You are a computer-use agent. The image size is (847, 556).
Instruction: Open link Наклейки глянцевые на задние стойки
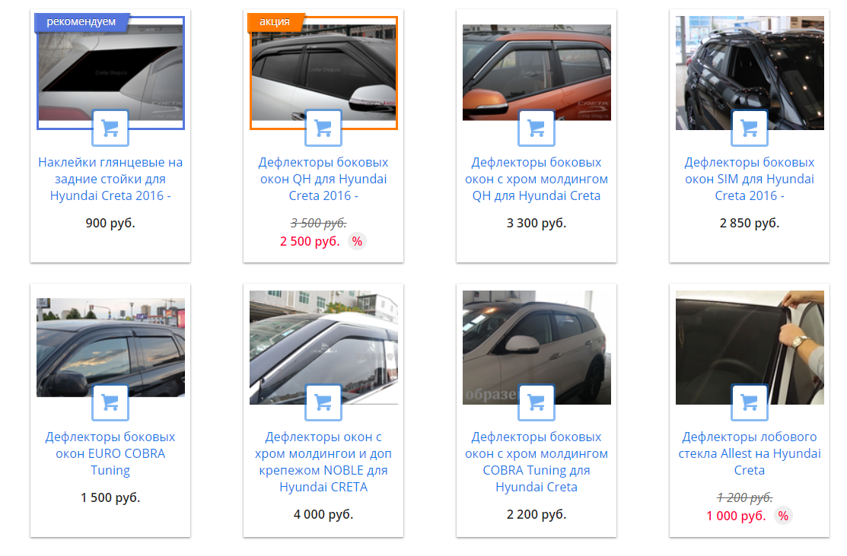point(110,179)
